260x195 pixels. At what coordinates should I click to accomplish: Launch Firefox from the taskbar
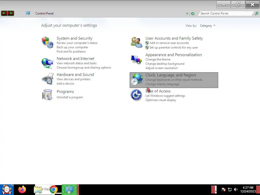click(x=22, y=189)
